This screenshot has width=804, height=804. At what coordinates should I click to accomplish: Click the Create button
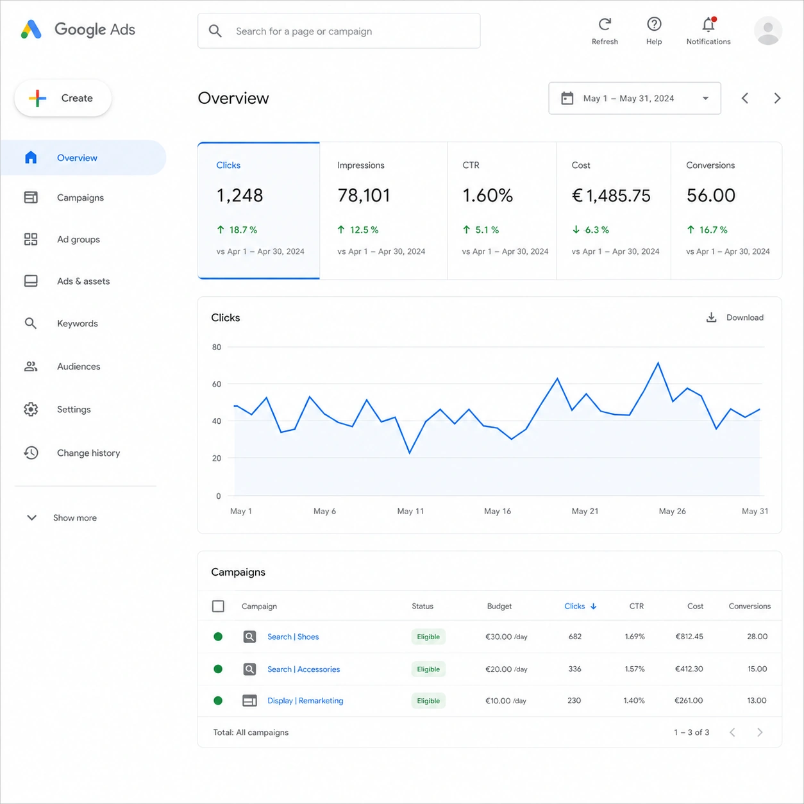63,98
